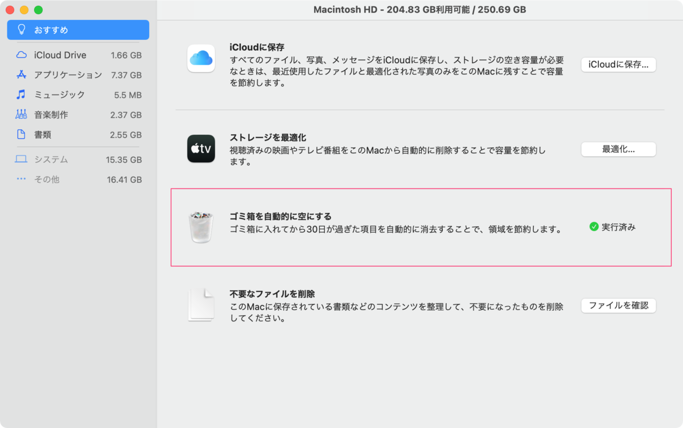Close the window with the red button

[x=10, y=10]
